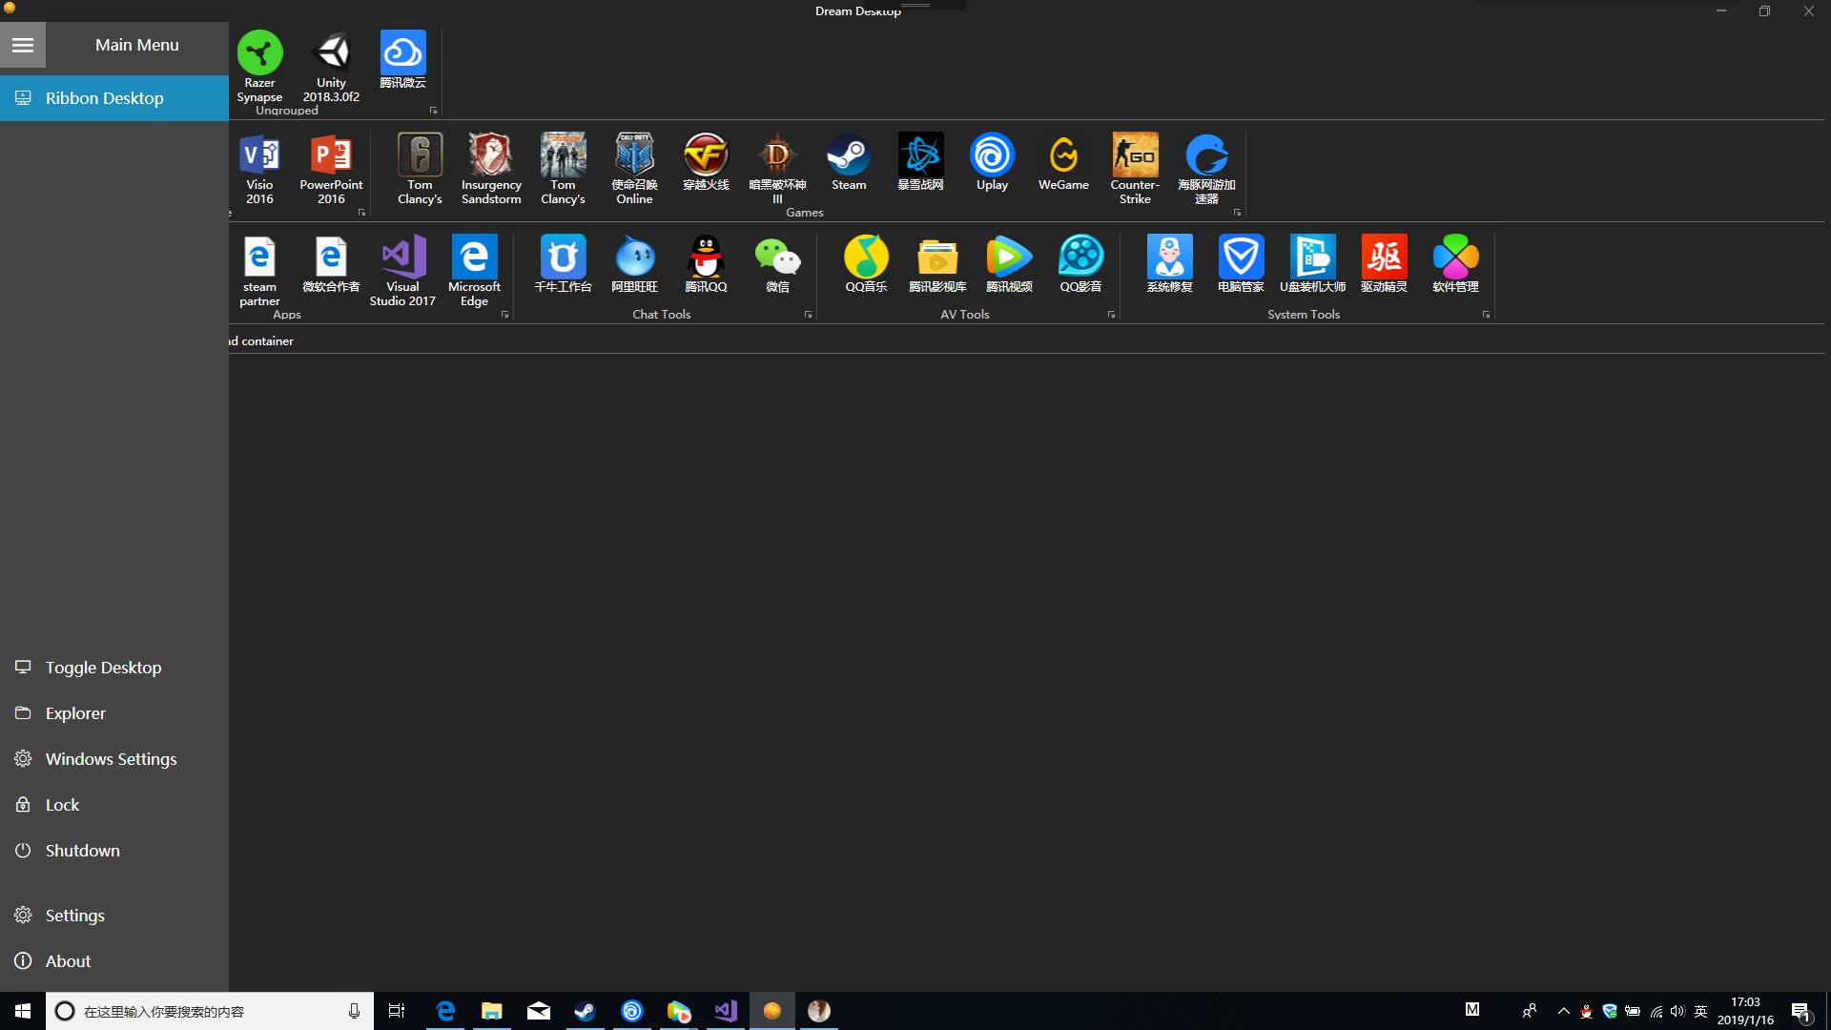Launch 系统修复 tool
Viewport: 1831px width, 1030px height.
1169,263
